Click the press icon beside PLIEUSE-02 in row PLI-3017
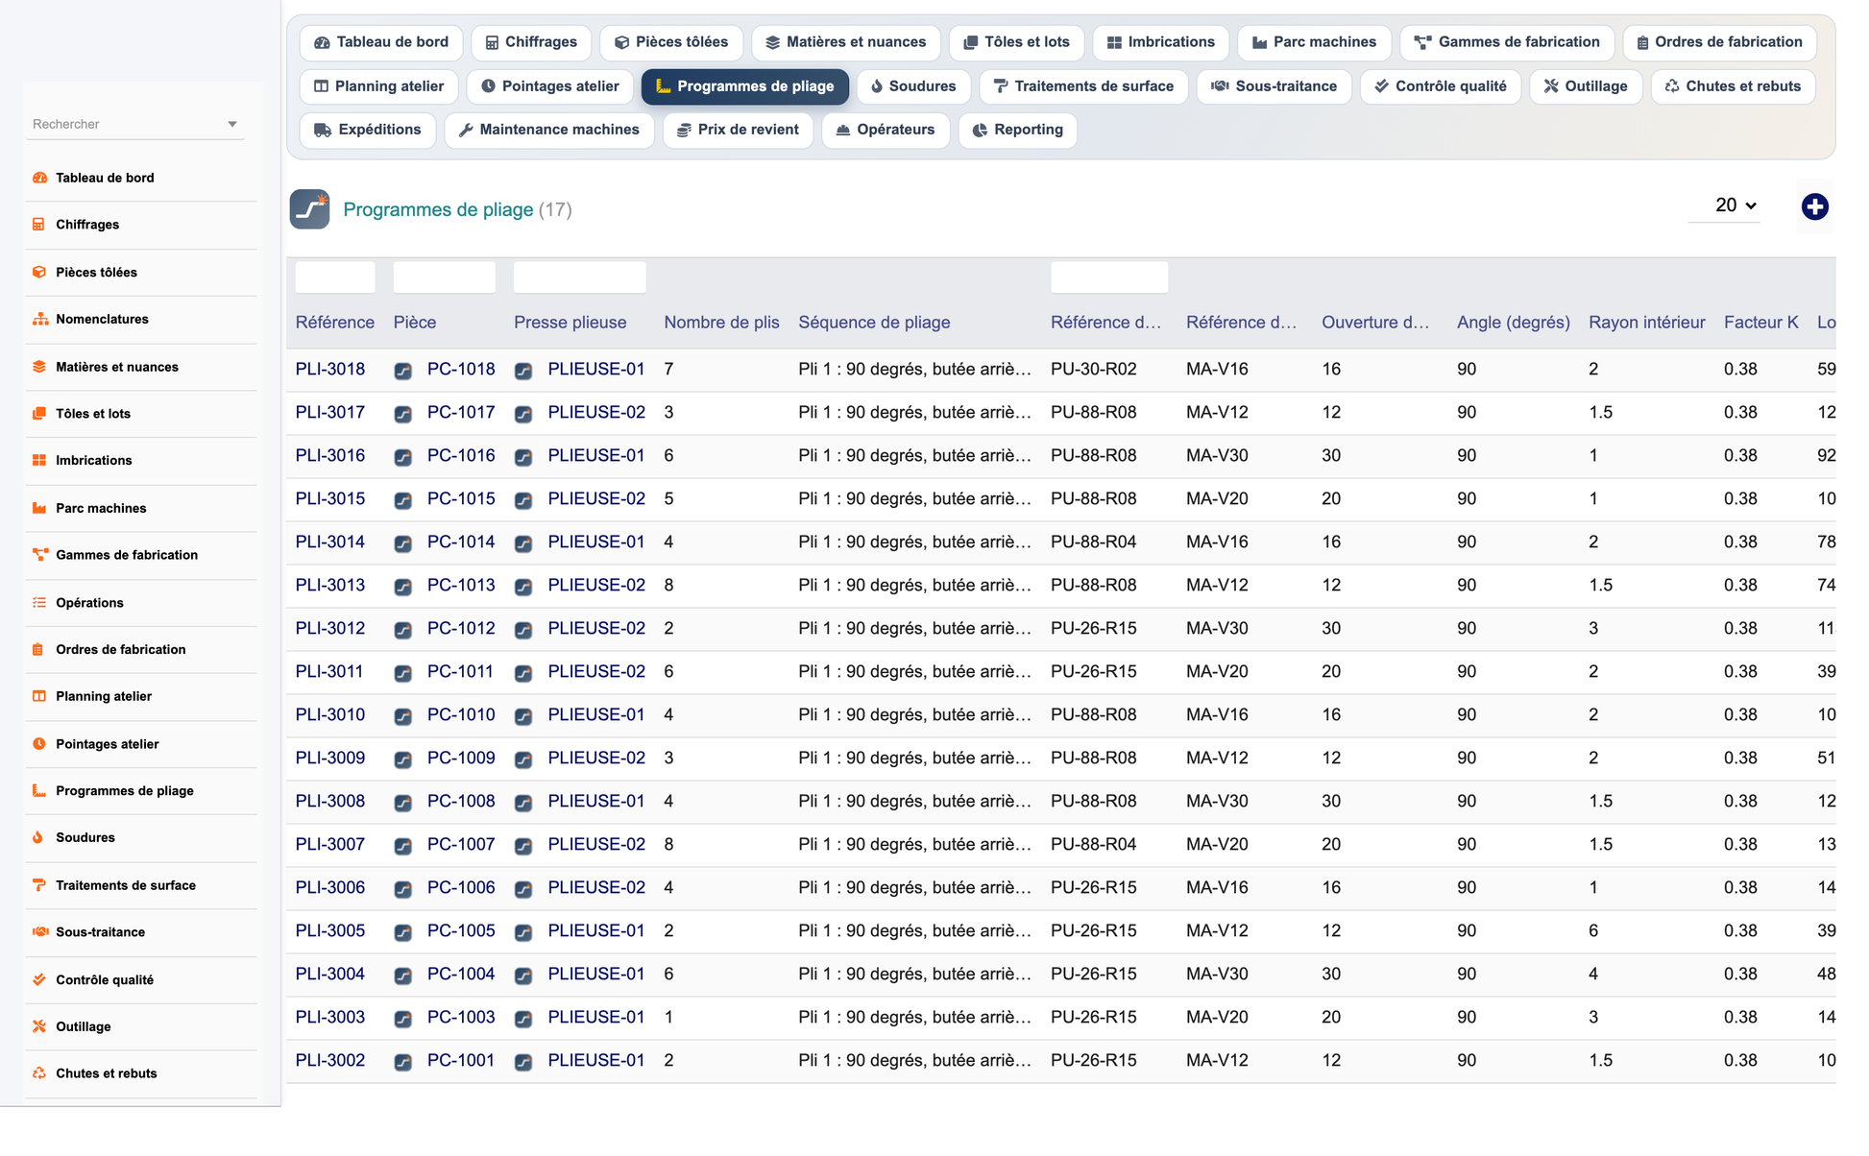1869x1156 pixels. click(x=523, y=414)
